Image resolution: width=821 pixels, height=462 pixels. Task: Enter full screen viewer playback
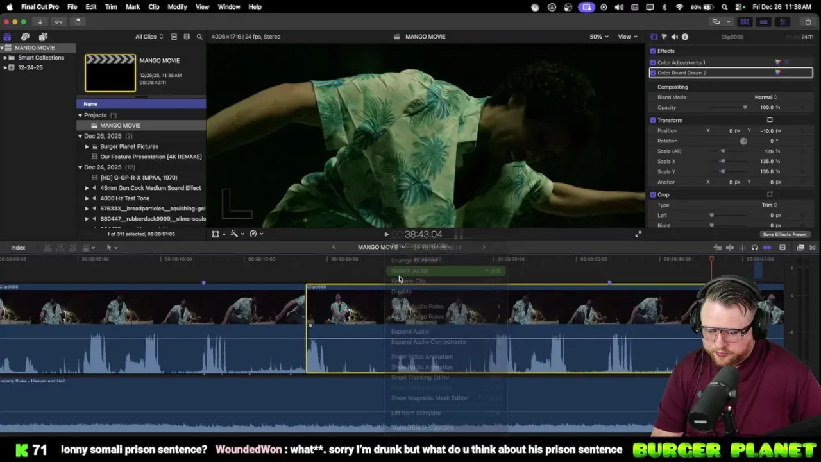click(x=638, y=234)
